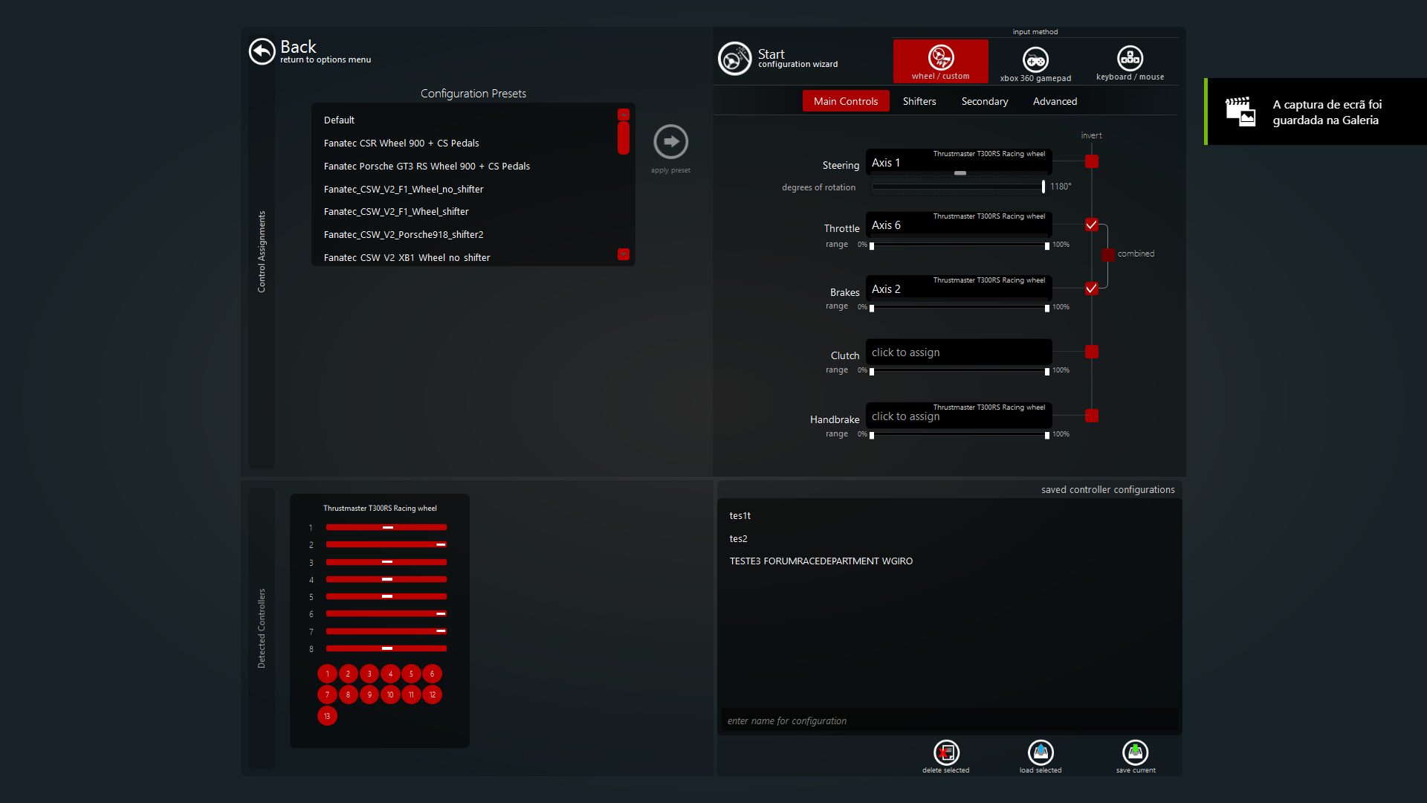Click the save current icon
The width and height of the screenshot is (1427, 803).
pyautogui.click(x=1135, y=752)
